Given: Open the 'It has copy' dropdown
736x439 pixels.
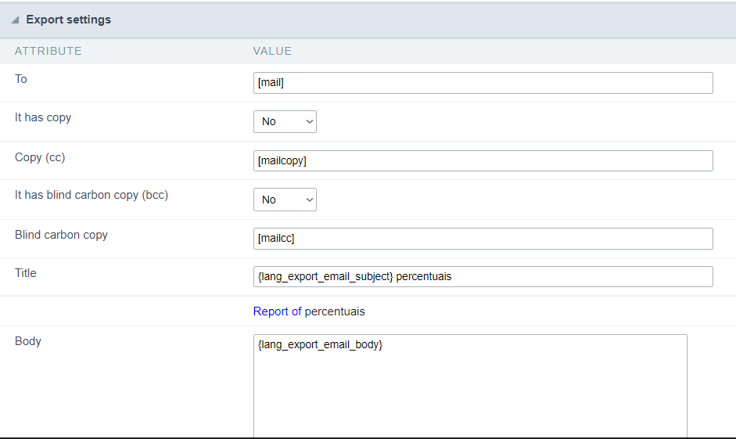Looking at the screenshot, I should [285, 121].
